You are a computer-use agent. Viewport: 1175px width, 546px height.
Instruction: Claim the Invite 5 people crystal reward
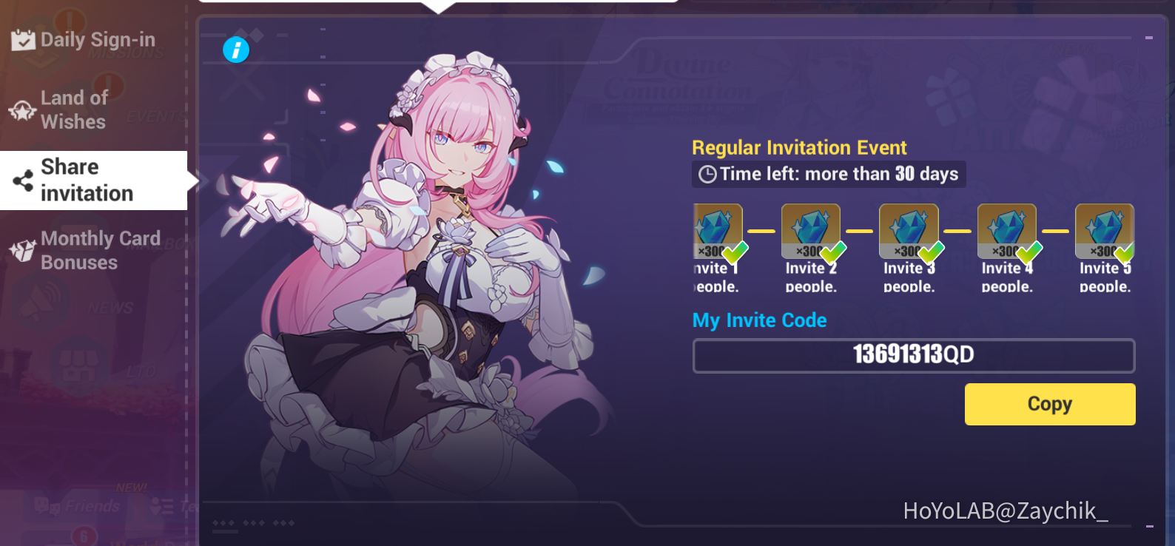tap(1105, 232)
